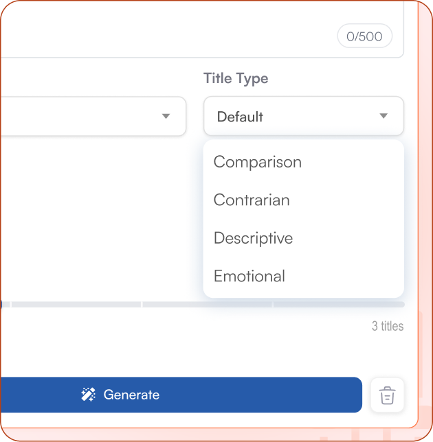
Task: Choose Contrarian from the list
Action: point(252,200)
